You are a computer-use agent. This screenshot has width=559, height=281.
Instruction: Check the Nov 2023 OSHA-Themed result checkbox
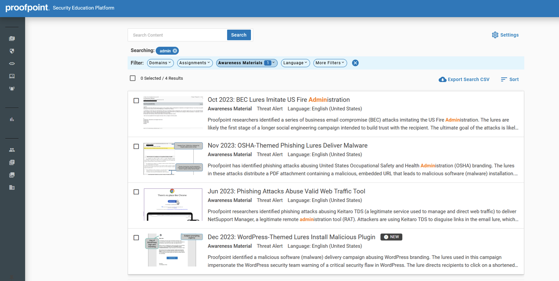[136, 146]
